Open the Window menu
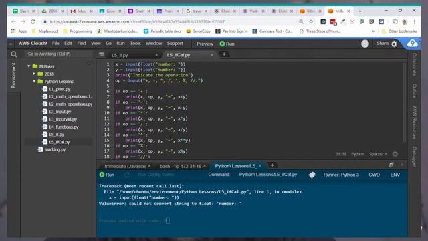Screen dimensions: 428x241 tap(154, 43)
